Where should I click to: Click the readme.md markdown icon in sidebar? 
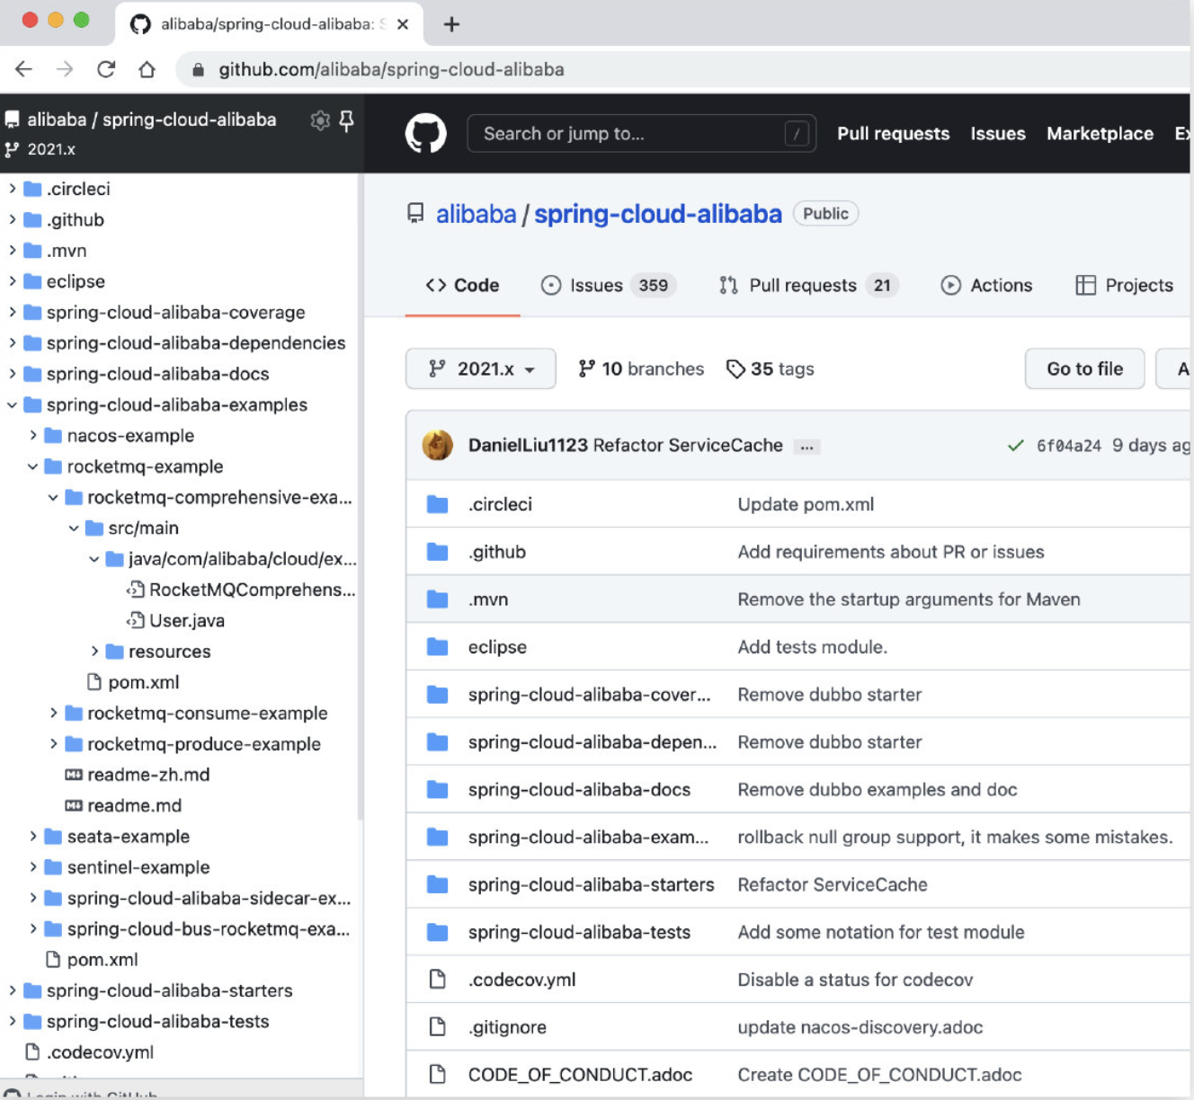pos(74,805)
